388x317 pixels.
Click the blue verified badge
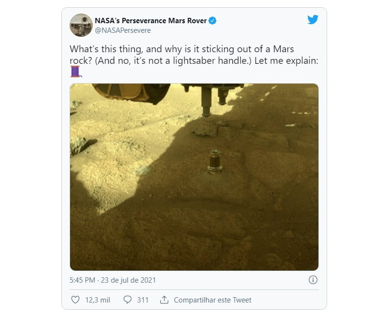212,21
